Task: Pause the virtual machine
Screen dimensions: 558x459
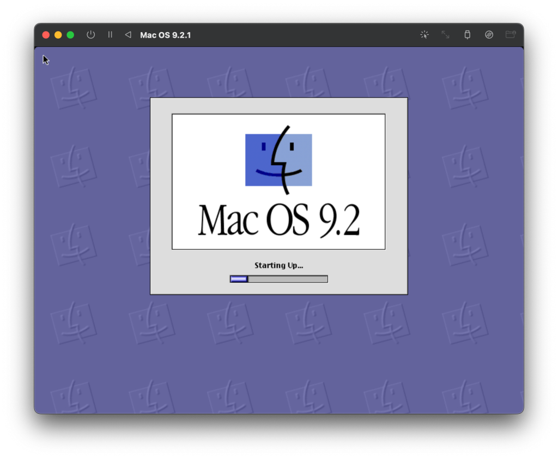Action: (x=110, y=34)
